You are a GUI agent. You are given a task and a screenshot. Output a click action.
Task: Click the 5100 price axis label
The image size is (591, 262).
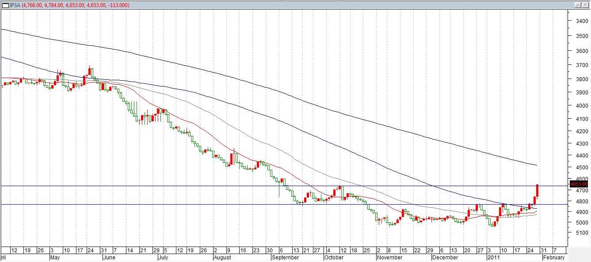(x=581, y=232)
